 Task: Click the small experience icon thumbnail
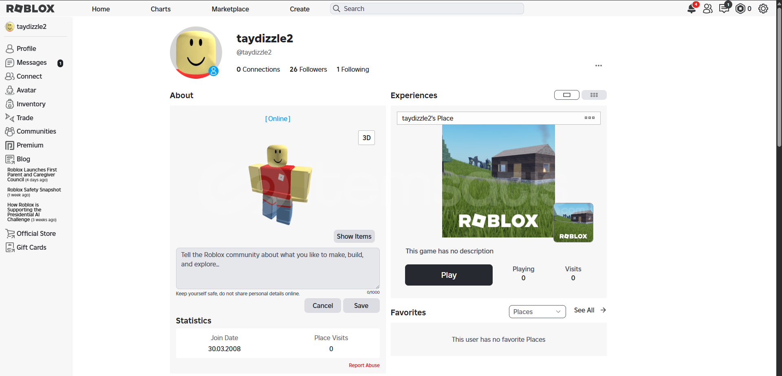[x=573, y=222]
